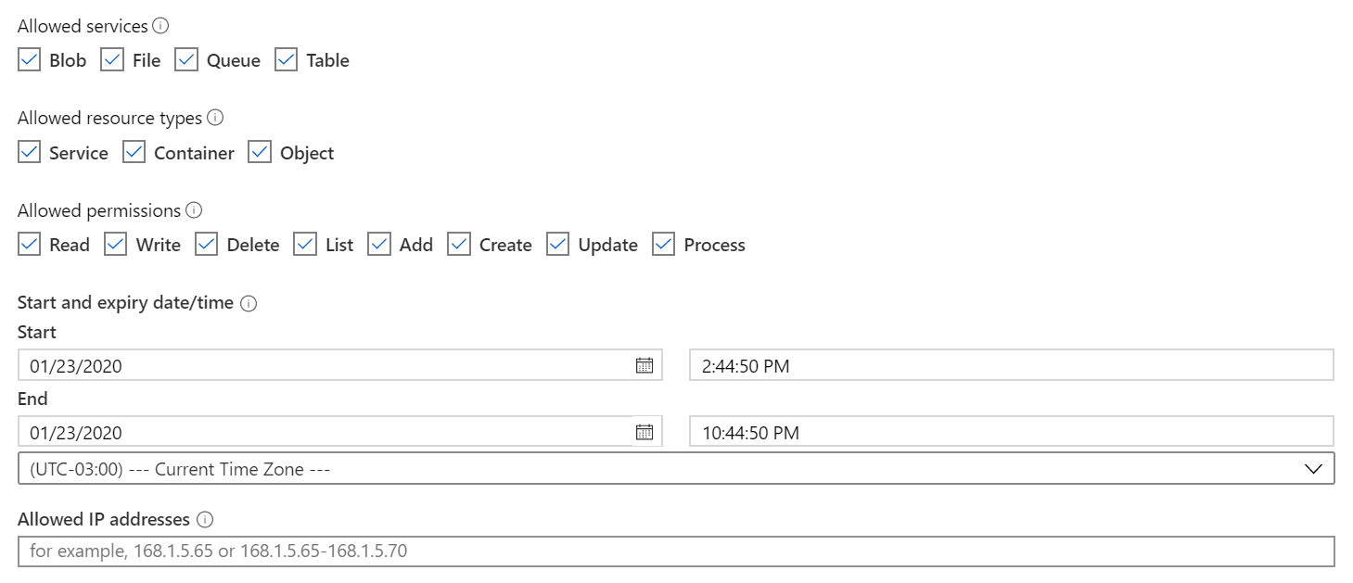Toggle the Queue service checkbox
Image resolution: width=1353 pixels, height=583 pixels.
point(186,60)
